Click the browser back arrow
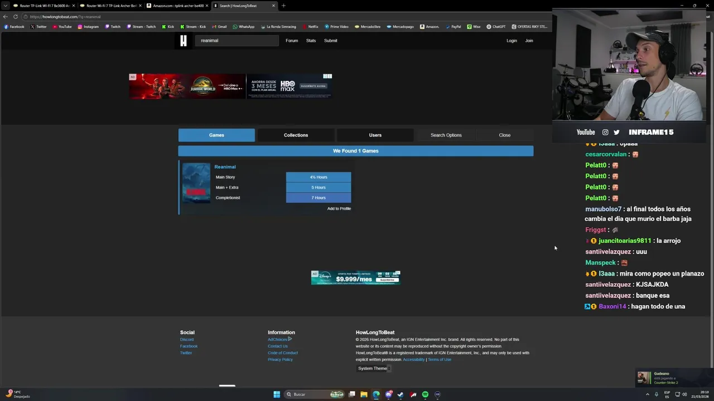Screen dimensions: 714x401 6,17
